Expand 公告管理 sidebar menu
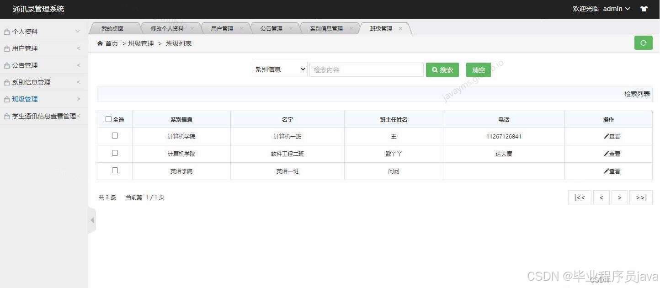Image resolution: width=660 pixels, height=288 pixels. coord(44,65)
